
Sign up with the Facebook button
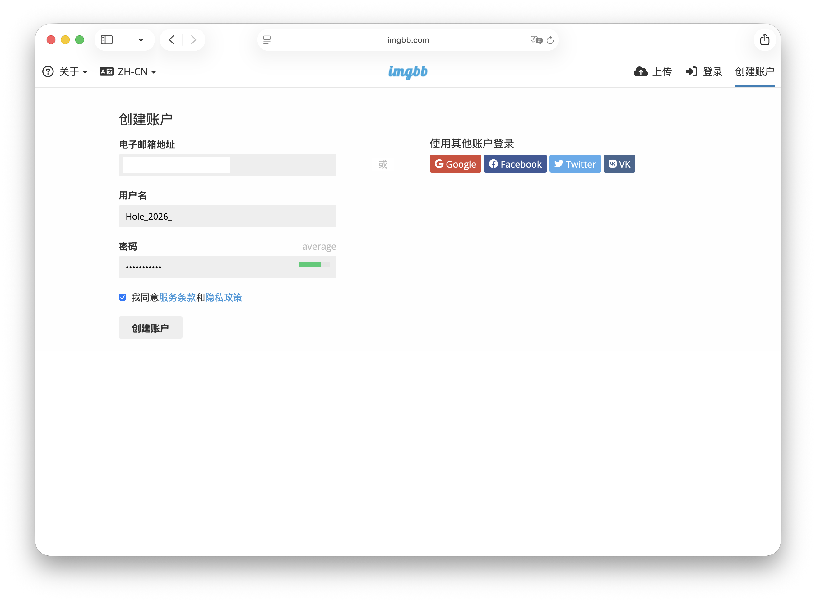coord(515,164)
